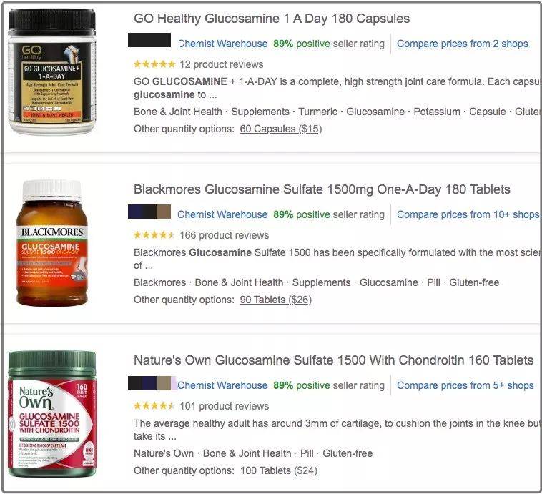Open Blackmores Glucosamine bottle image
This screenshot has width=542, height=494.
pos(52,242)
